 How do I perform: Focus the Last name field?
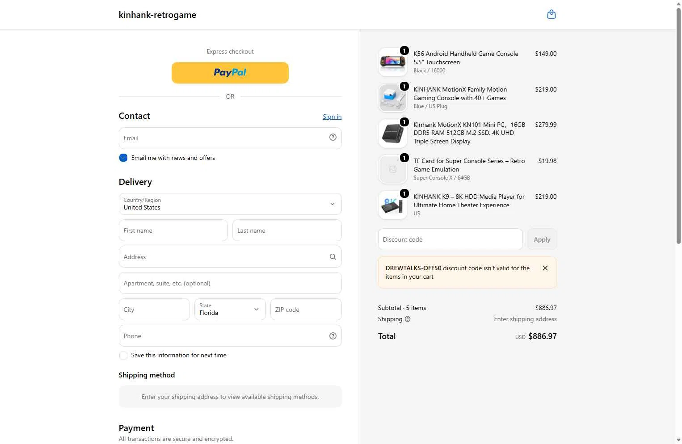[287, 230]
